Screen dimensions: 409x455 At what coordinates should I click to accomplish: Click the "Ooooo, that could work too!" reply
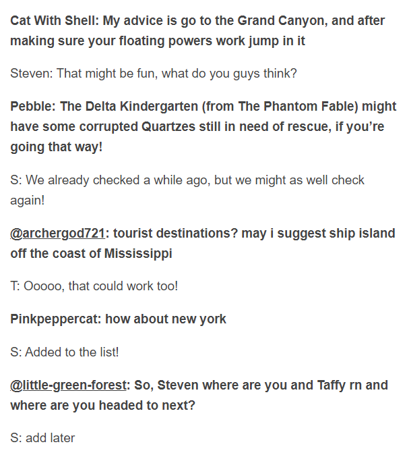click(x=100, y=286)
